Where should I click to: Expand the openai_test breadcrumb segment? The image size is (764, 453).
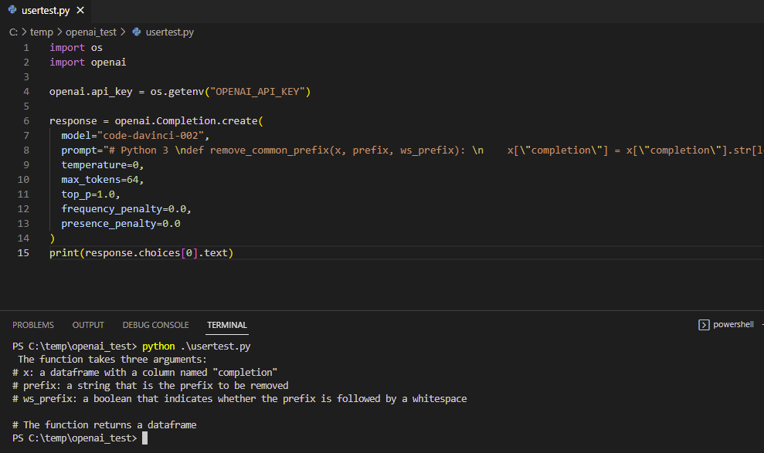90,32
